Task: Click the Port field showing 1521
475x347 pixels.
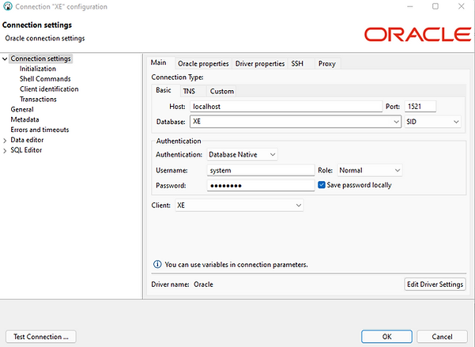Action: click(x=420, y=107)
